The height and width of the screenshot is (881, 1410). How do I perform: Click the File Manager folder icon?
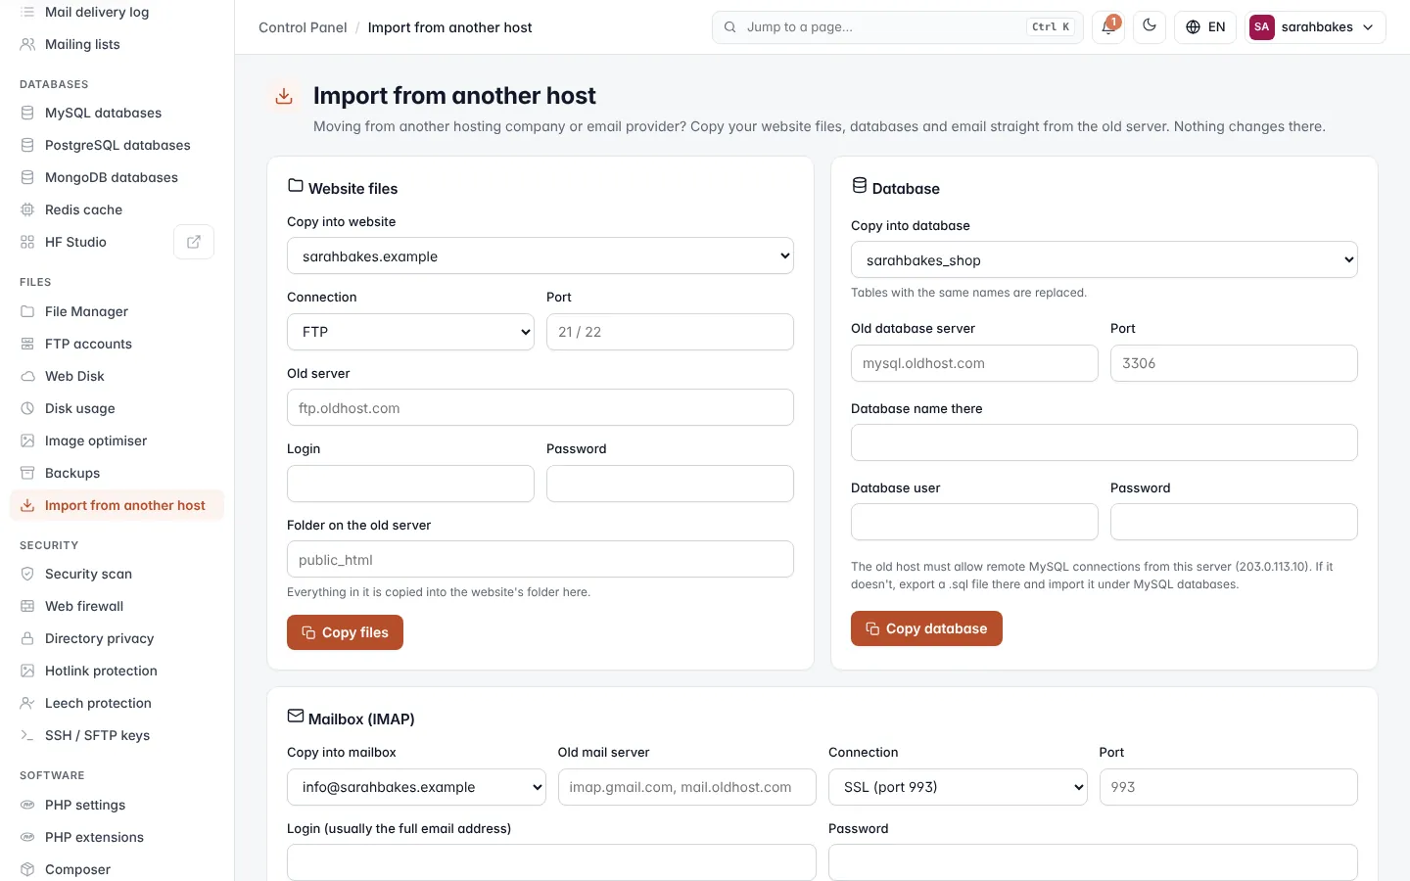(x=27, y=311)
